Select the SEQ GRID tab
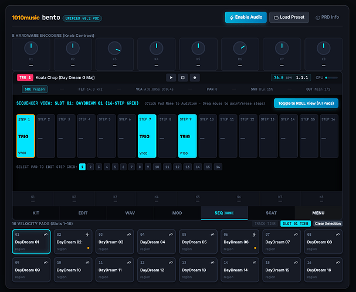The height and width of the screenshot is (292, 356). (x=224, y=213)
